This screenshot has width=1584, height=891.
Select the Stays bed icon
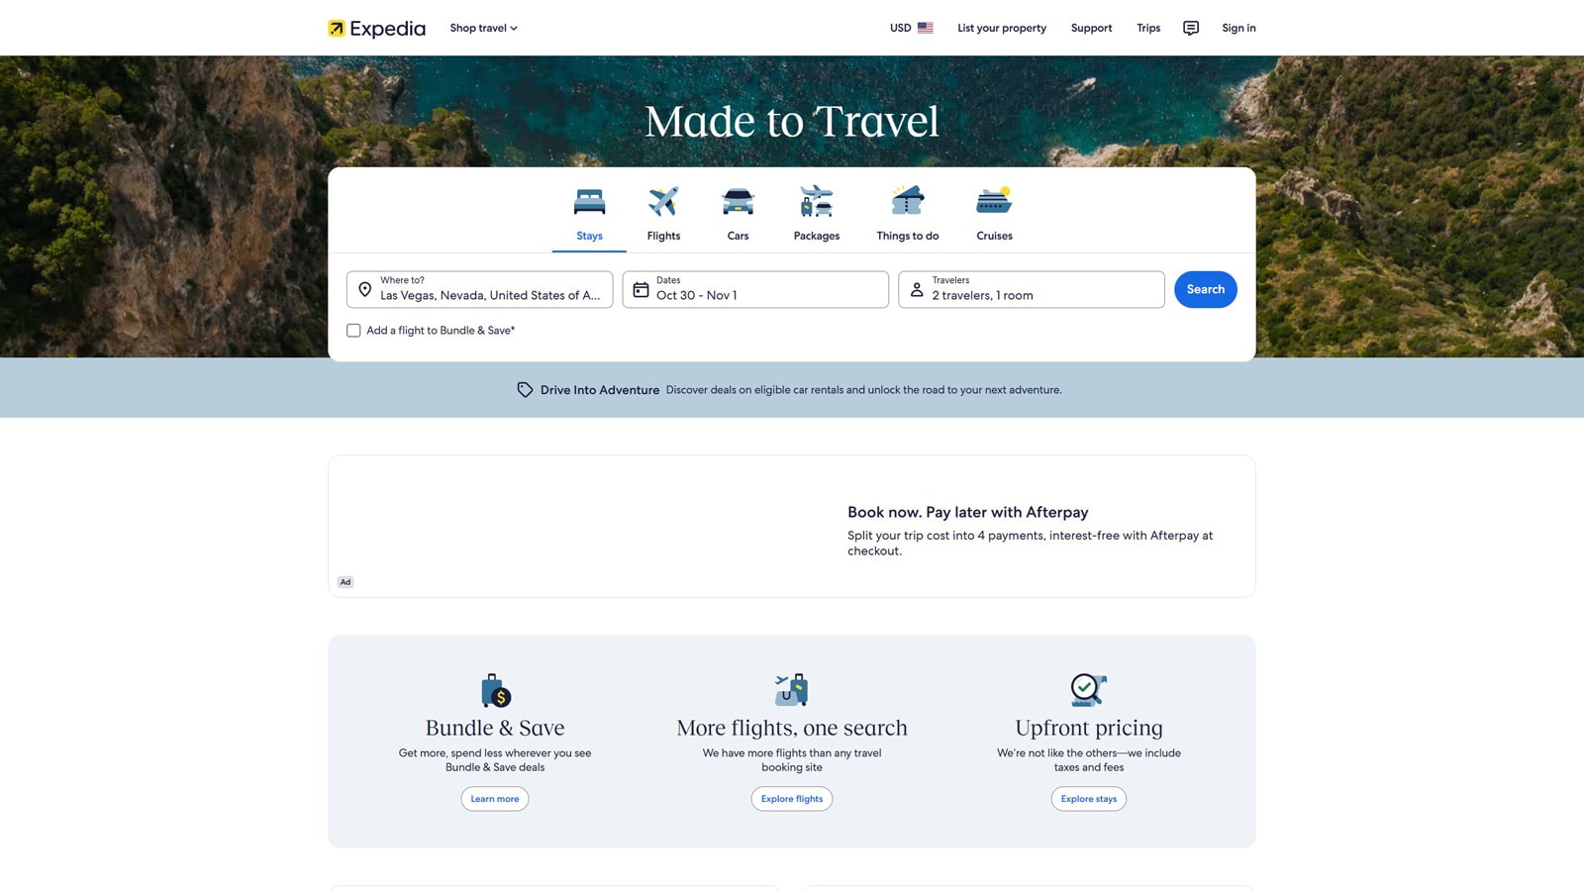point(589,200)
